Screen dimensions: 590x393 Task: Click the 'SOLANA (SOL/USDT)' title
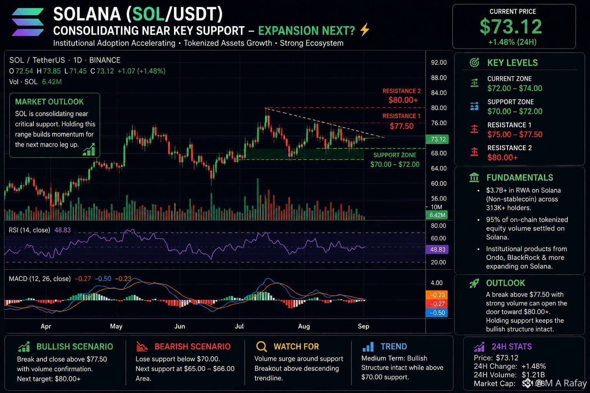point(138,14)
